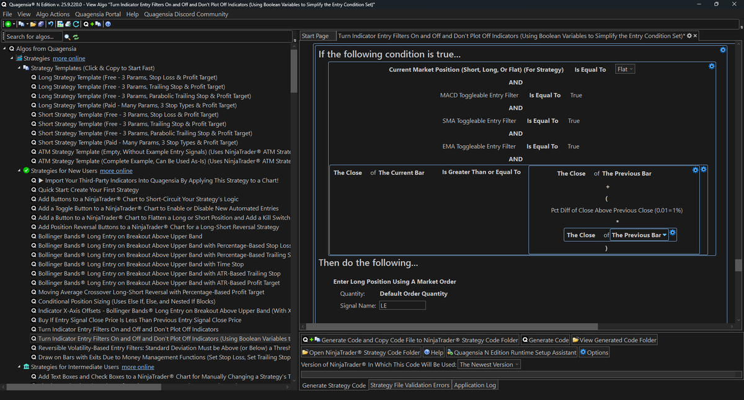Click the Help button in bottom panel

(434, 352)
